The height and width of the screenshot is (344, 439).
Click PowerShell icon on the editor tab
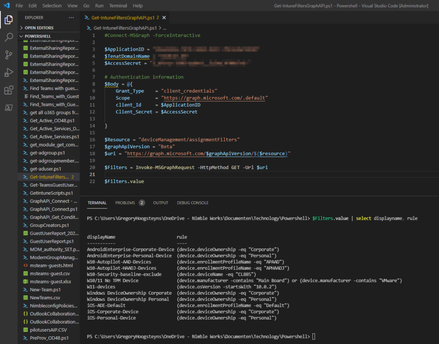point(87,18)
